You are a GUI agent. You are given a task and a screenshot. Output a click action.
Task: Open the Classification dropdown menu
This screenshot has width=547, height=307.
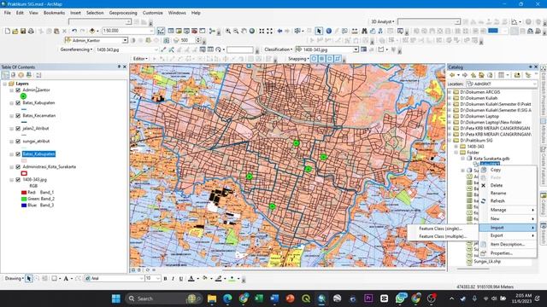point(278,49)
